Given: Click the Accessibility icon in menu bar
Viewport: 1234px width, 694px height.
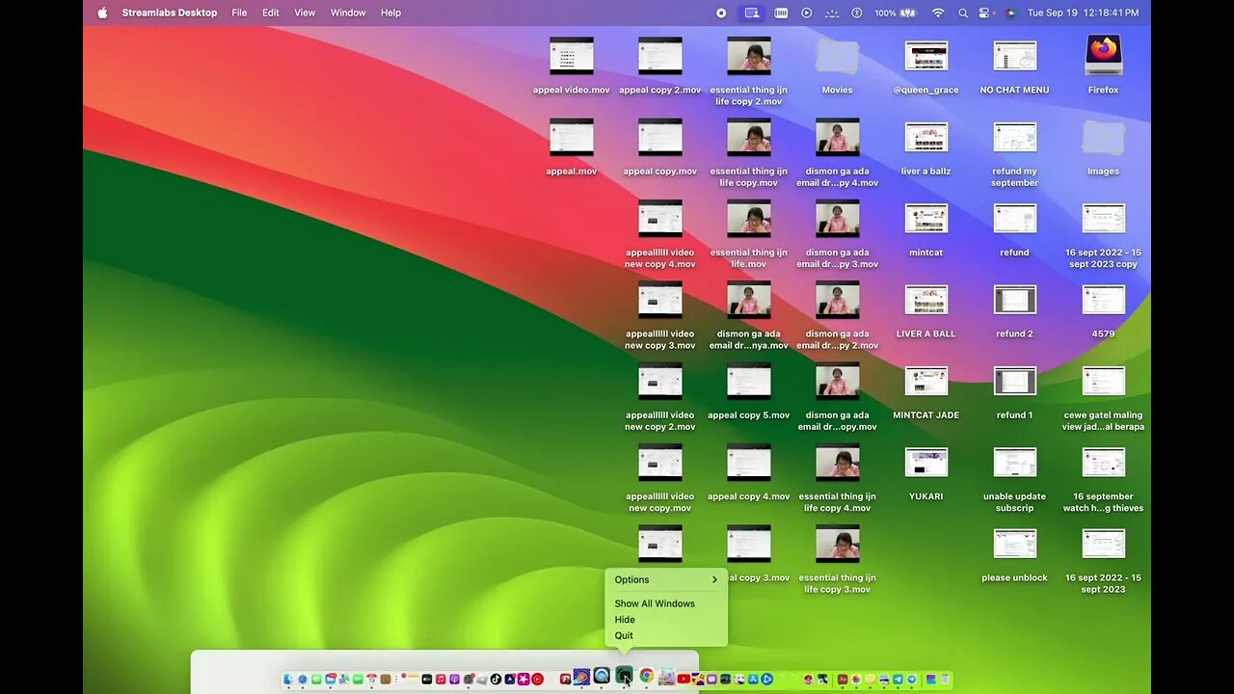Looking at the screenshot, I should coord(856,13).
